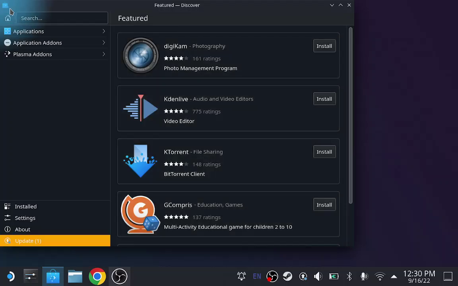Click the Search field in Discover
Viewport: 458px width, 286px height.
[62, 18]
